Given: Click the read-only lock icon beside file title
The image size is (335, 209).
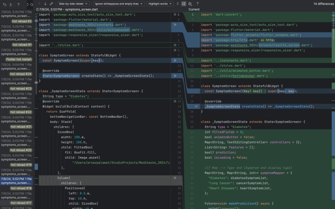Looking at the screenshot, I should tap(37, 10).
